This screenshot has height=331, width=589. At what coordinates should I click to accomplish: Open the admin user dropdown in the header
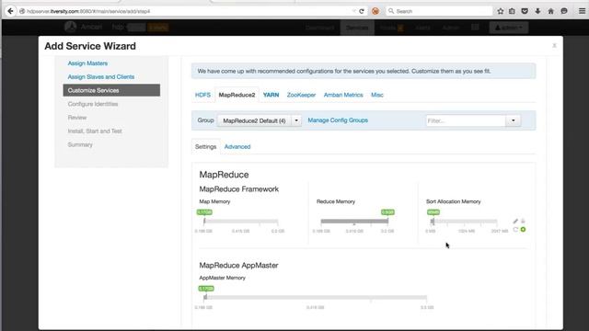(509, 28)
